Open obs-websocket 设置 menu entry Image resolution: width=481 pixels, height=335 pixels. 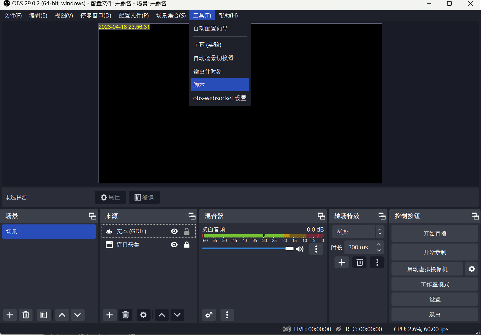(220, 98)
